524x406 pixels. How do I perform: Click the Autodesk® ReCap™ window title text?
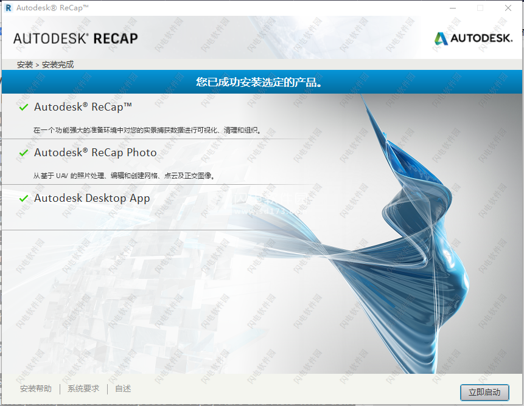pos(52,8)
